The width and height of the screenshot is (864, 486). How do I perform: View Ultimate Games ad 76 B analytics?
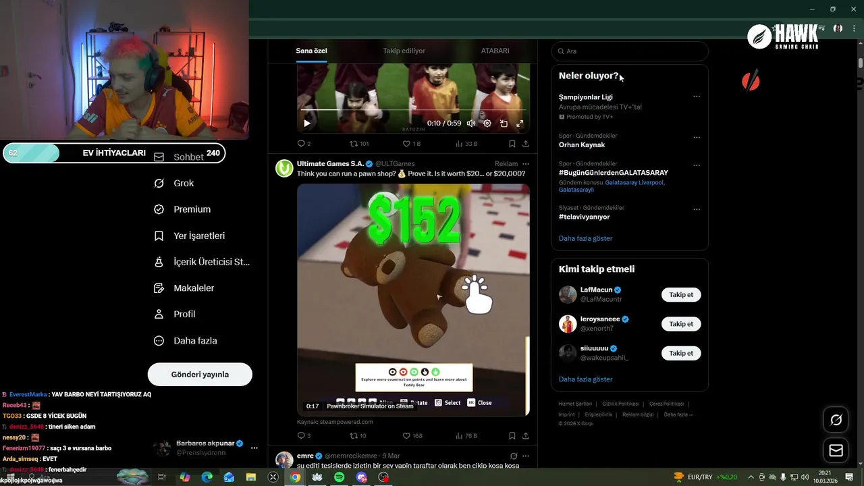click(466, 436)
